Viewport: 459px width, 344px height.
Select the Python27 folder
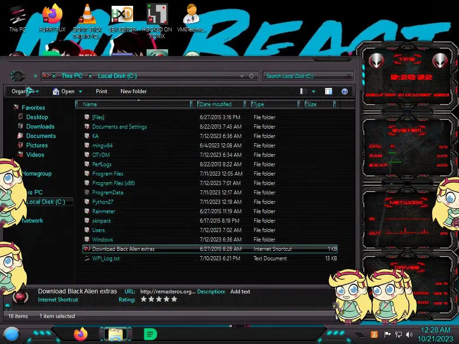pos(103,202)
